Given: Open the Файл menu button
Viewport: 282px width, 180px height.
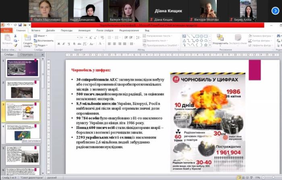Looking at the screenshot, I should (6, 30).
